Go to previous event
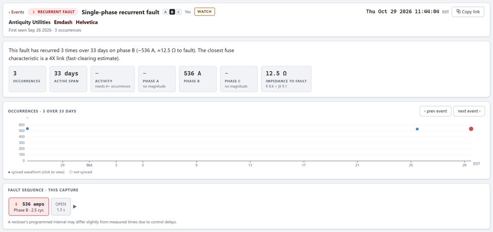Image resolution: width=493 pixels, height=232 pixels. click(435, 111)
